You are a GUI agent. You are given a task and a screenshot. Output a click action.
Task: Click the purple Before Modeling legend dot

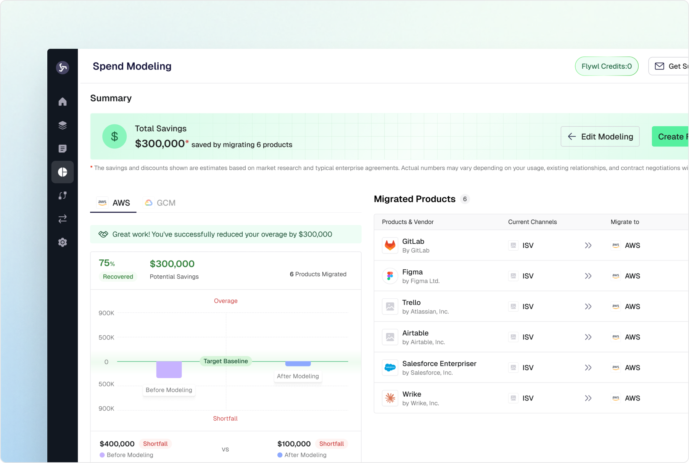pos(102,455)
